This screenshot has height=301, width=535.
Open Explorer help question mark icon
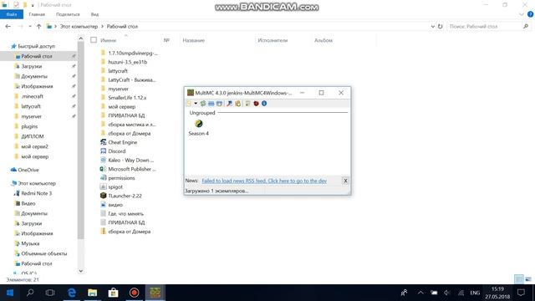pos(530,14)
